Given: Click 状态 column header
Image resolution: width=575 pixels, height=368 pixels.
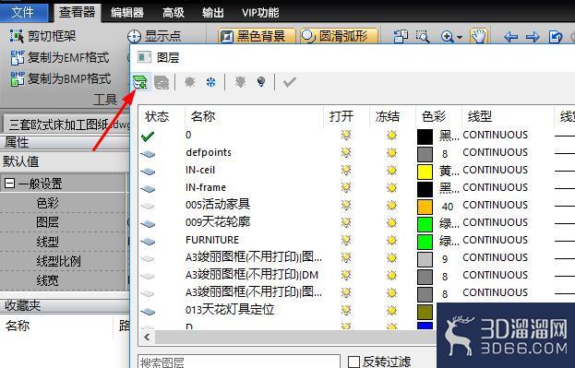Looking at the screenshot, I should pos(162,116).
